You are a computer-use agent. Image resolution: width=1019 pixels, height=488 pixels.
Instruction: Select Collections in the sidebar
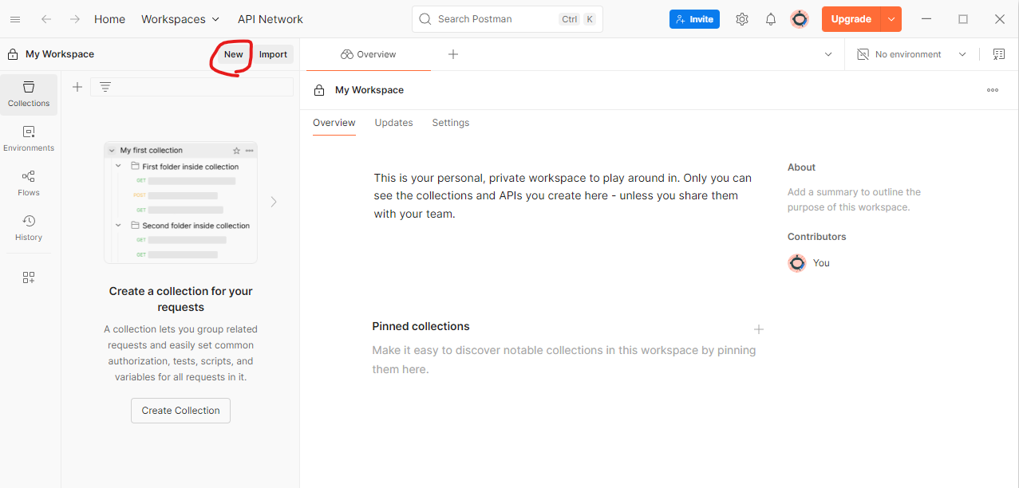pos(29,95)
